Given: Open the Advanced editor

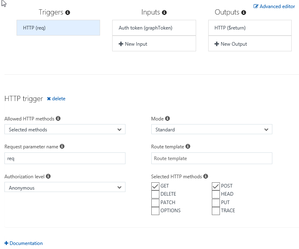Looking at the screenshot, I should click(x=274, y=6).
